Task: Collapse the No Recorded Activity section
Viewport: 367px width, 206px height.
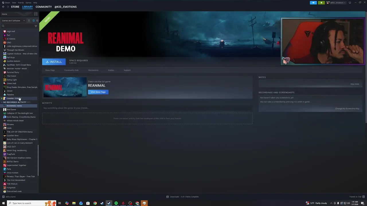Action: coord(2,102)
